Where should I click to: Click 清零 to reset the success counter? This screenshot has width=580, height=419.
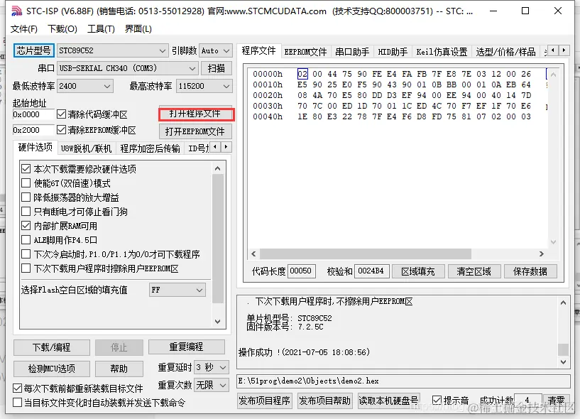coord(556,400)
